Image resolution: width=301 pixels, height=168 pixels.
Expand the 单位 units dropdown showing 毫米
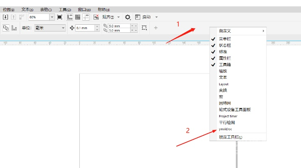[x=63, y=28]
